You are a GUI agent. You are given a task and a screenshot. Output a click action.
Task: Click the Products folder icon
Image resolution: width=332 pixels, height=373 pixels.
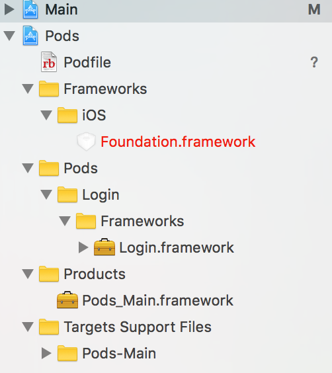(x=49, y=274)
